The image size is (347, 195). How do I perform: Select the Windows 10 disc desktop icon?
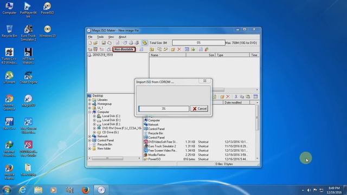(x=47, y=31)
